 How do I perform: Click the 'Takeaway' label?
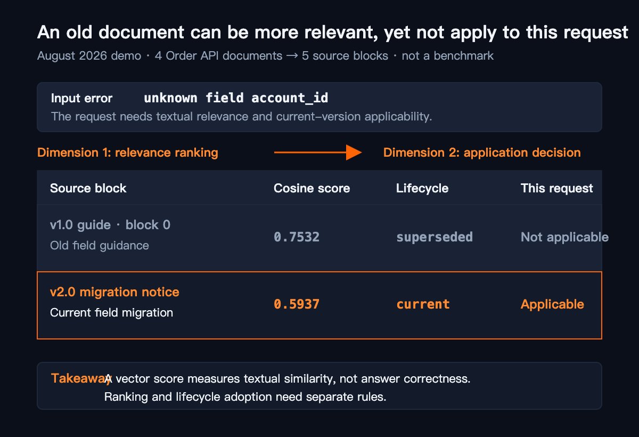tap(81, 378)
